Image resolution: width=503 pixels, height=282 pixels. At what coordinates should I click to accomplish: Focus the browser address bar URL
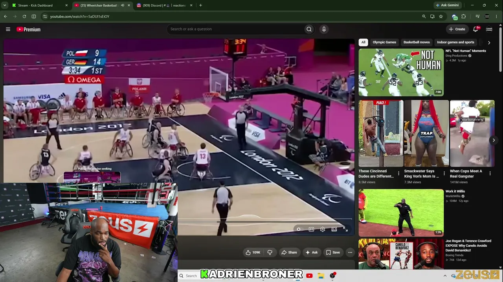[x=80, y=16]
